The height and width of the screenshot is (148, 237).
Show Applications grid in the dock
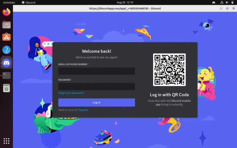click(7, 141)
